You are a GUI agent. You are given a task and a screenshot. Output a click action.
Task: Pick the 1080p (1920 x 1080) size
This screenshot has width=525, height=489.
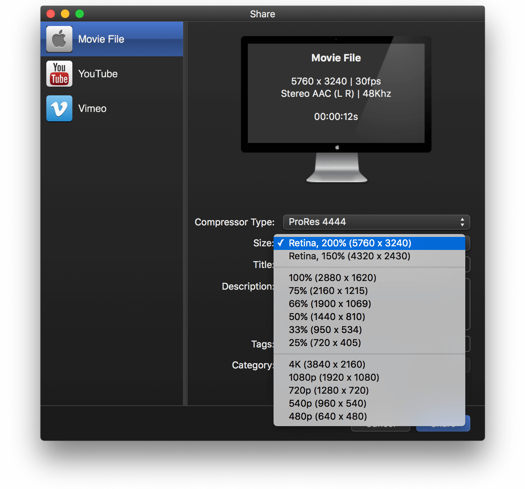[x=369, y=377]
